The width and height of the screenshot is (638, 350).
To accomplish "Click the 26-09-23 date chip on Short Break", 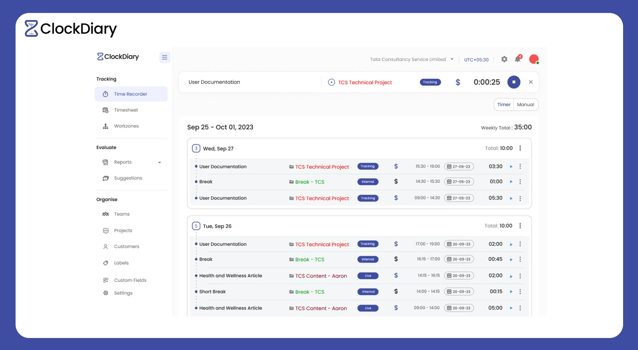I will click(x=459, y=292).
